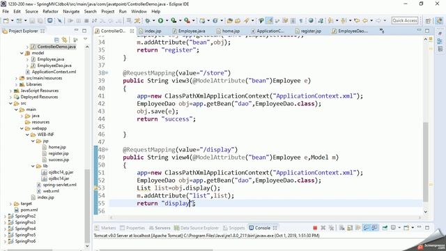Click the Toggle Block Selection icon

click(293, 20)
